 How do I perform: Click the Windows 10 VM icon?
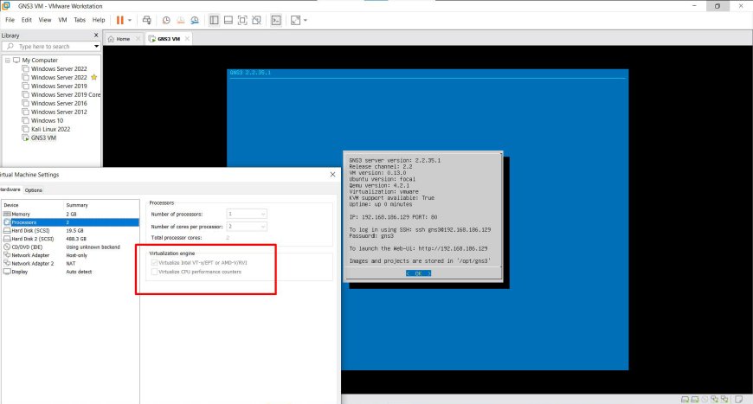coord(25,120)
